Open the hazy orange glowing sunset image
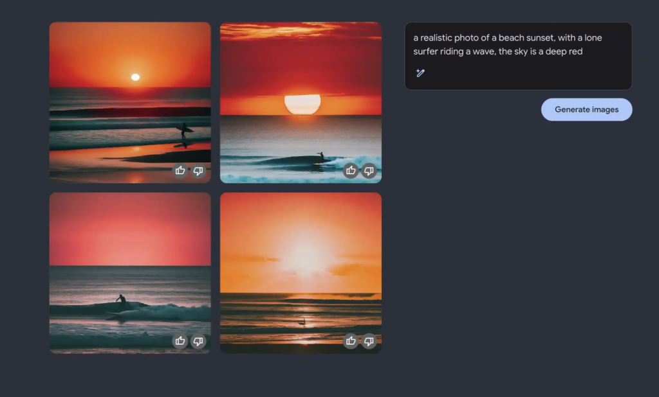 click(301, 273)
